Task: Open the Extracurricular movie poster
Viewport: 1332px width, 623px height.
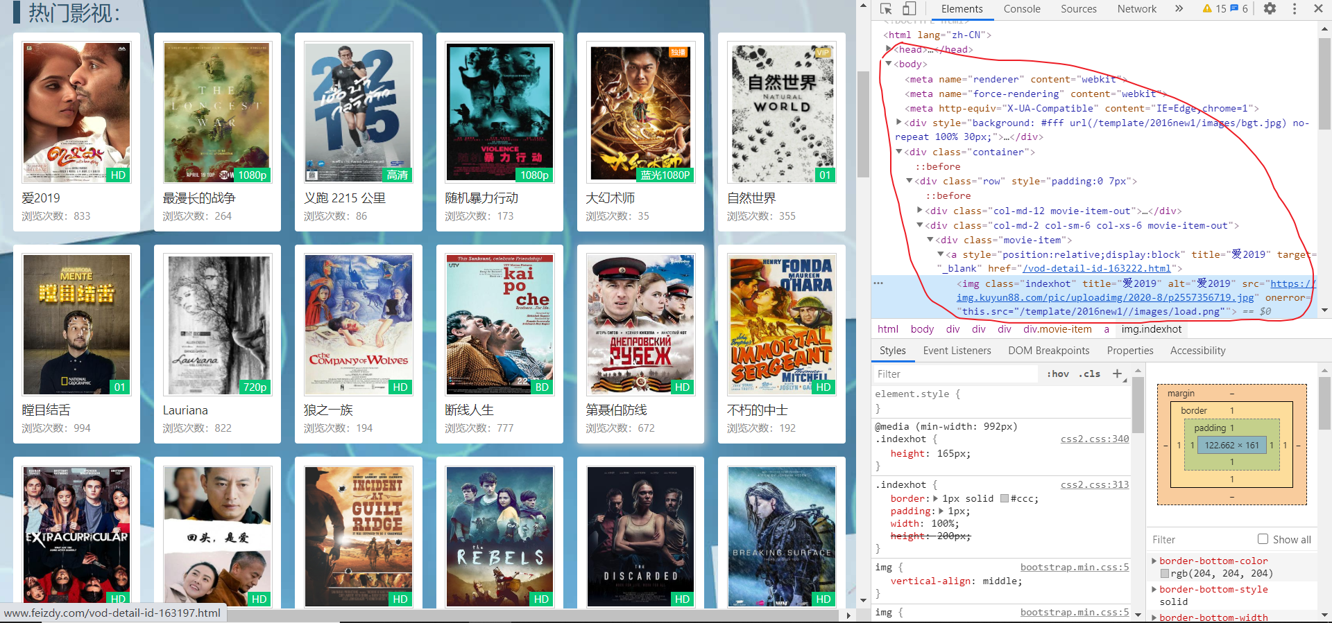Action: [x=76, y=536]
